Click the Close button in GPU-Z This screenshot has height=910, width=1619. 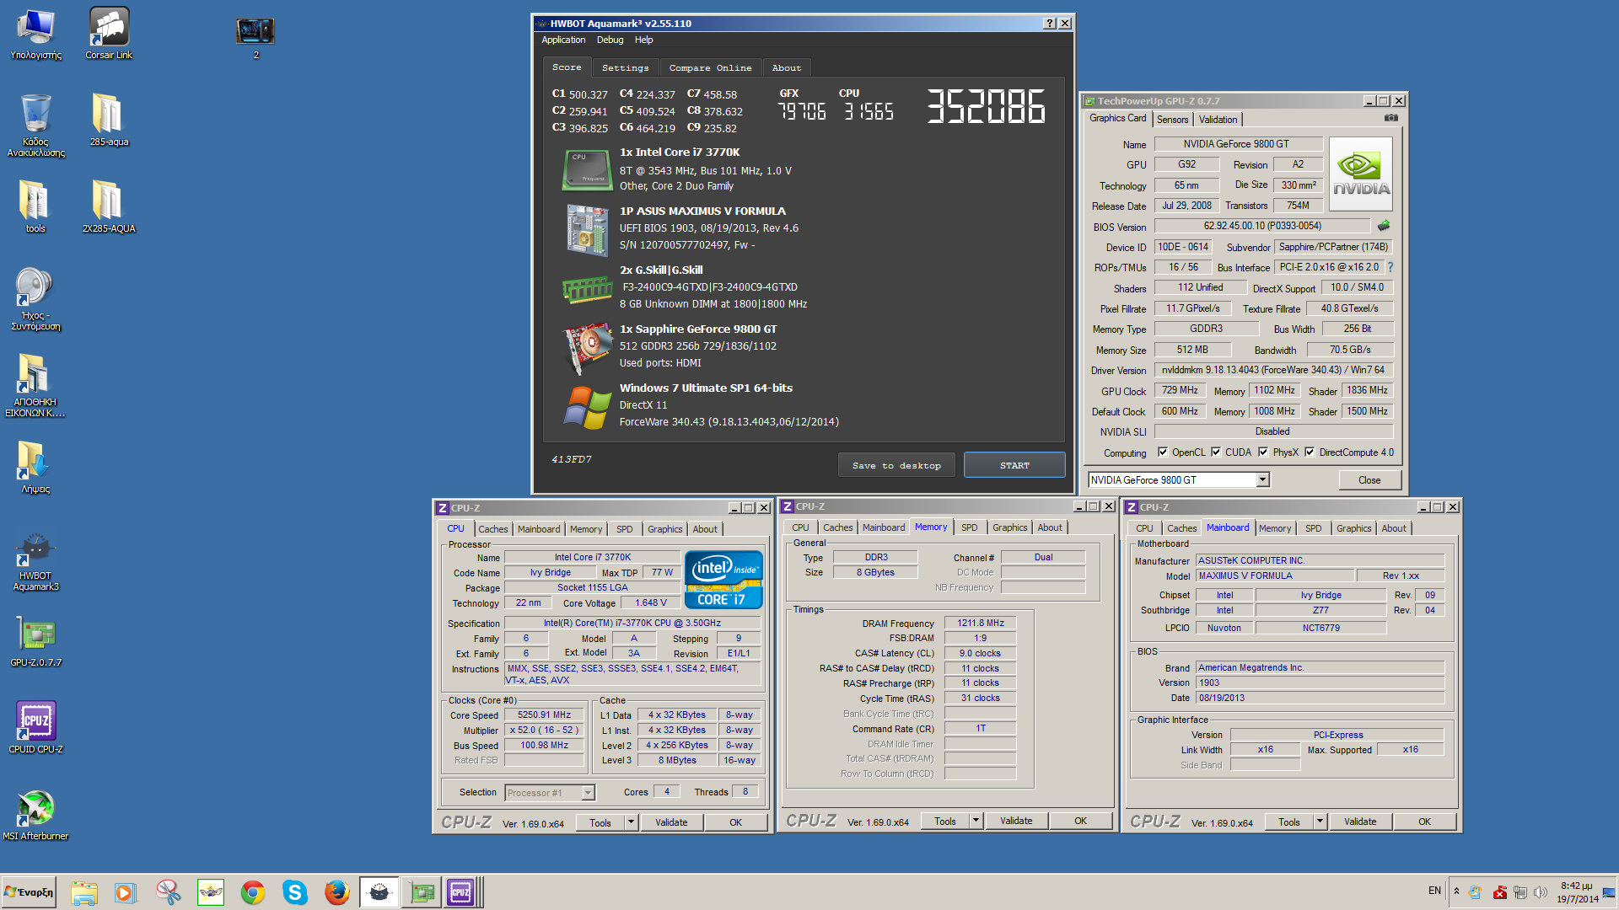pos(1369,480)
